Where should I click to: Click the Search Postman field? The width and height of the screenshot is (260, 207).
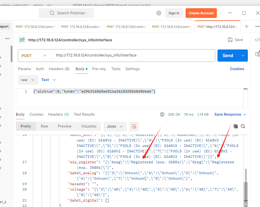pyautogui.click(x=66, y=13)
